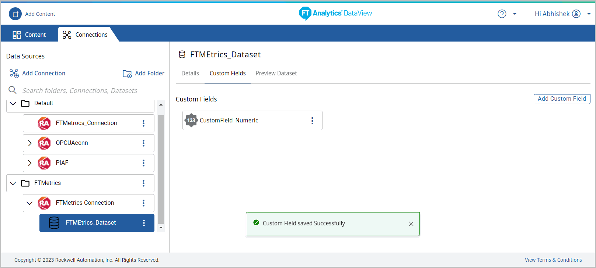Collapse the FTMetrics Connection node
596x268 pixels.
[x=30, y=203]
